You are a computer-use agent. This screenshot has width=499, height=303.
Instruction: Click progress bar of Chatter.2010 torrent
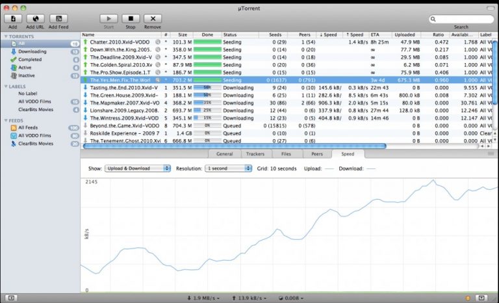207,42
